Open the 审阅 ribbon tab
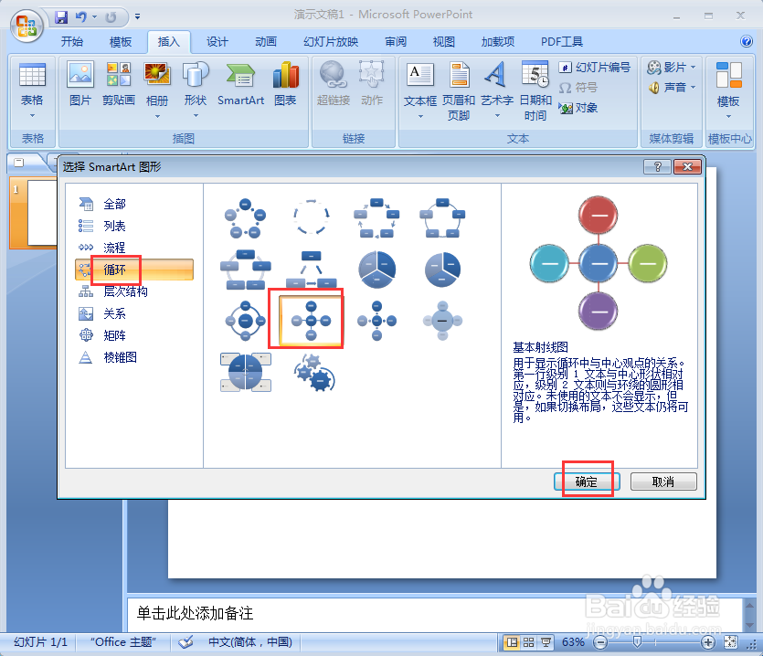Image resolution: width=763 pixels, height=656 pixels. (396, 42)
